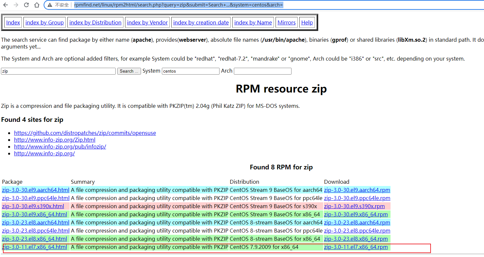Focus the zip search query field
Image resolution: width=484 pixels, height=257 pixels.
point(58,71)
